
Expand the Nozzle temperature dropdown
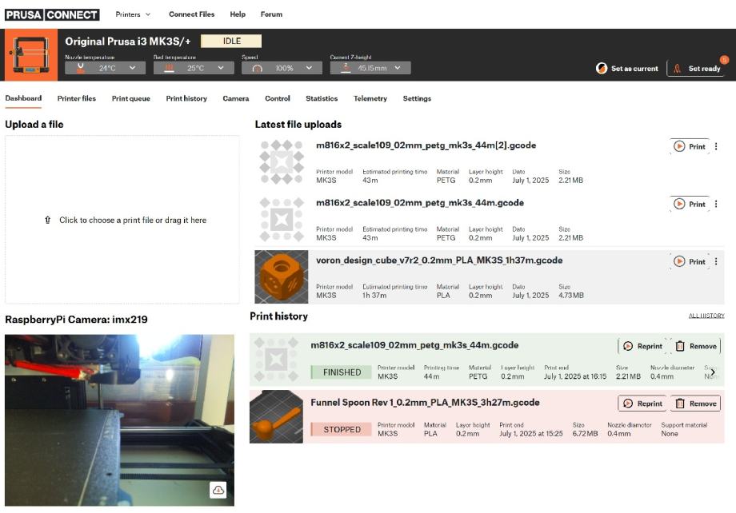click(x=105, y=68)
